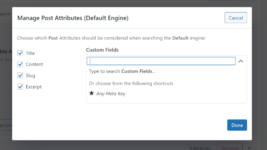The image size is (267, 150).
Task: Toggle the Excerpt attribute checkbox
Action: [20, 87]
